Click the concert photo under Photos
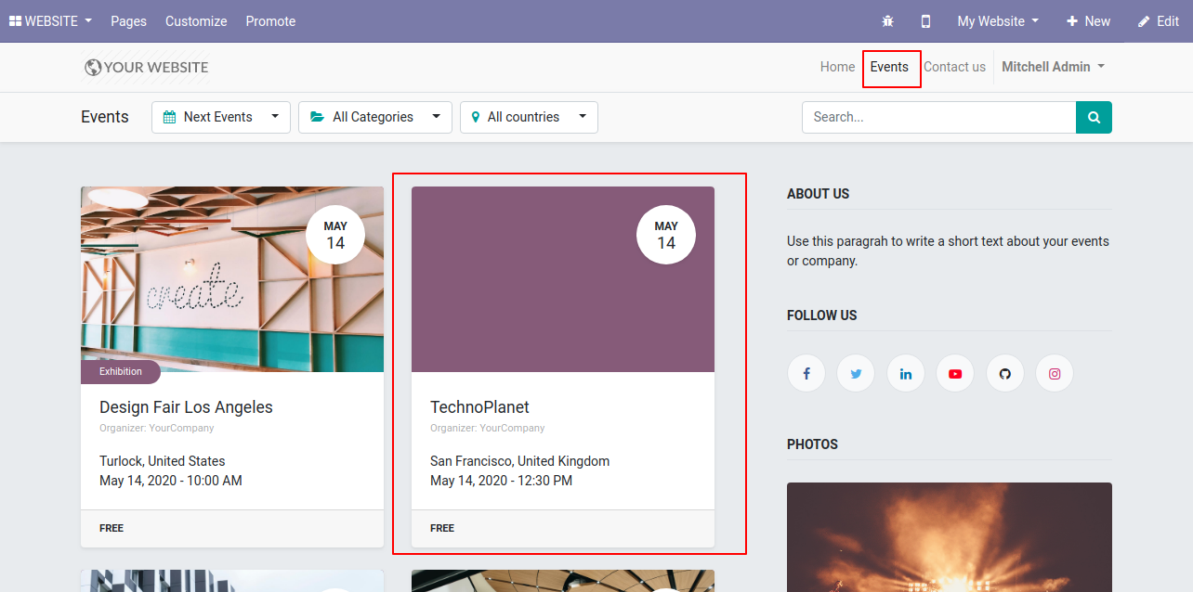1193x592 pixels. click(x=950, y=537)
